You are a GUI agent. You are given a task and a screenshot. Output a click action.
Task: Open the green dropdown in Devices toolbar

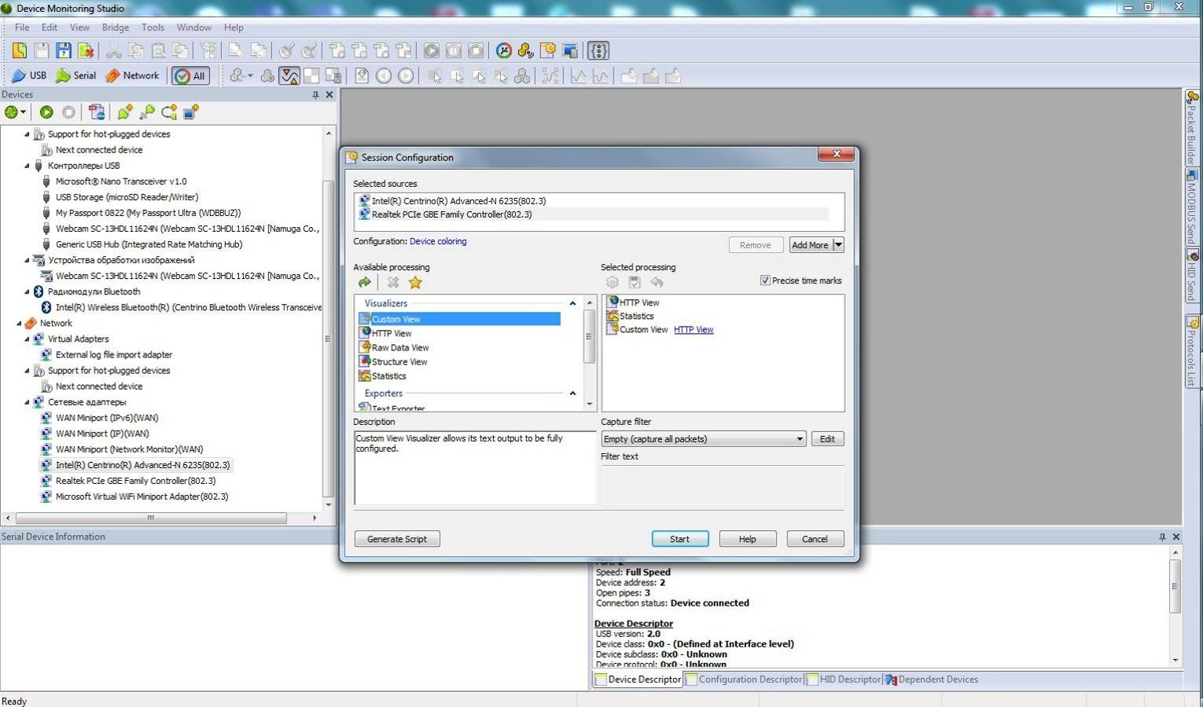15,112
